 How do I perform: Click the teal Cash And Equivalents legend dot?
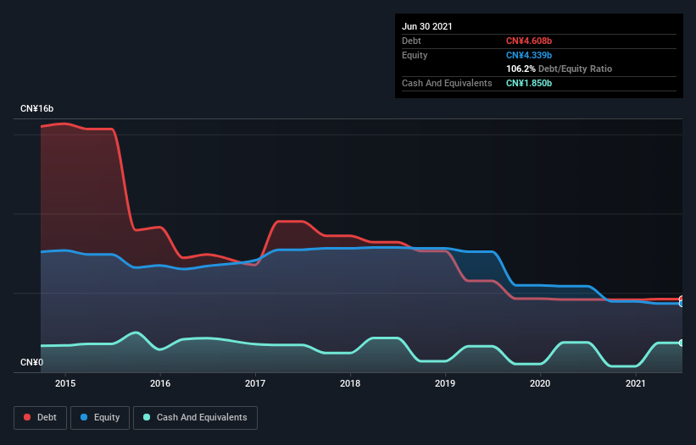147,417
